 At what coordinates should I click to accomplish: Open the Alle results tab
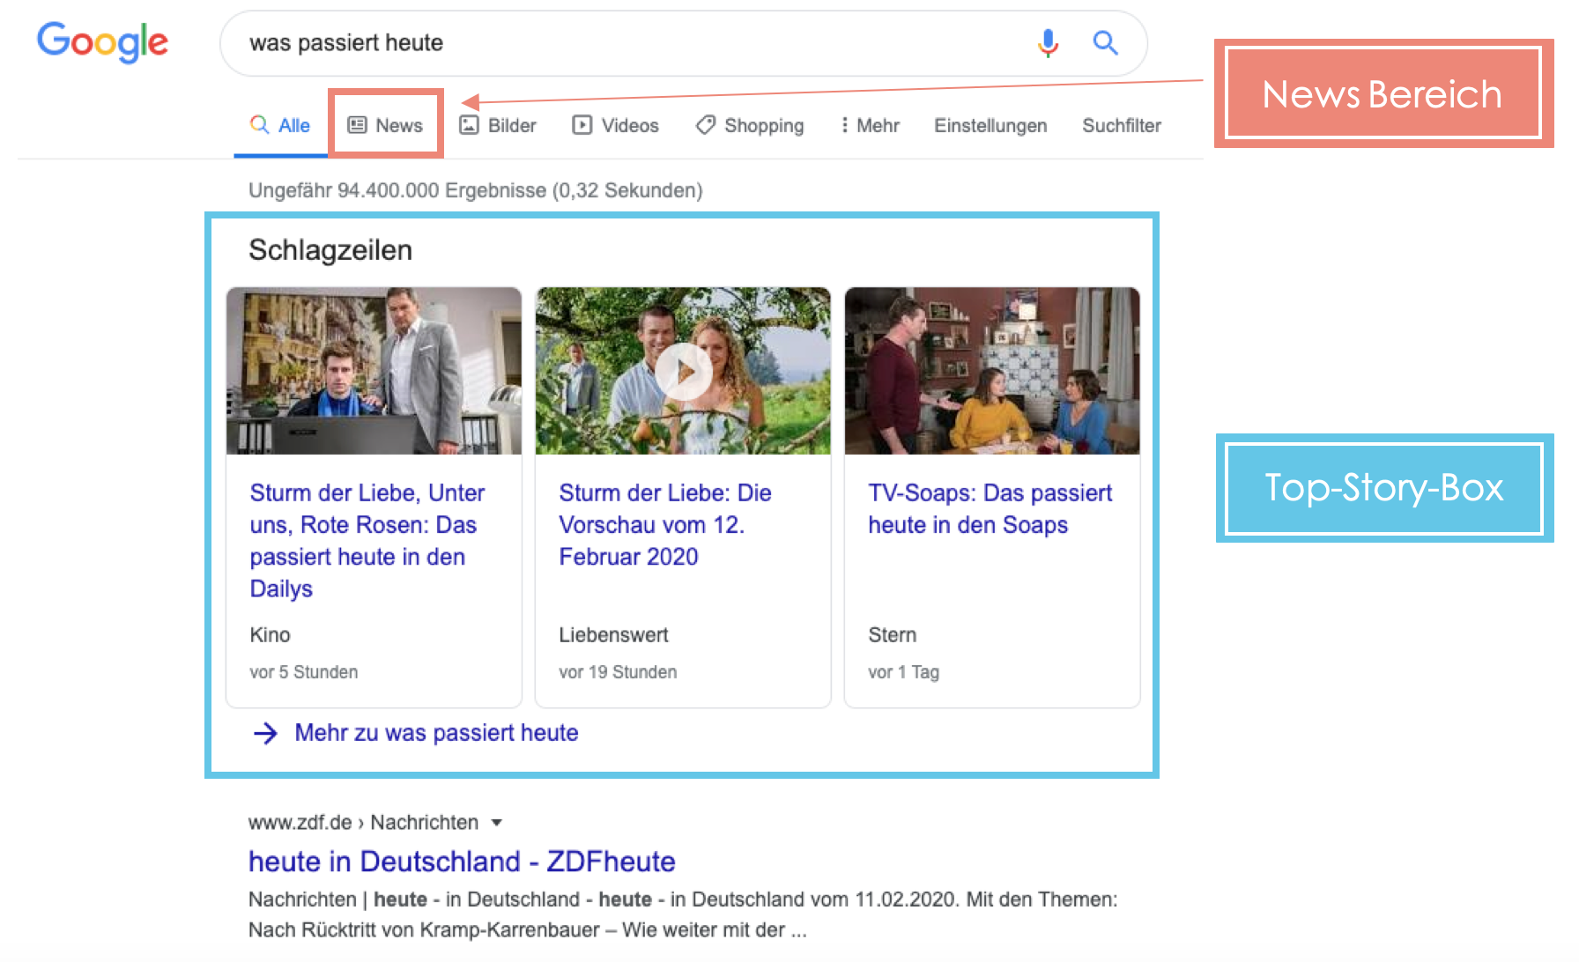[280, 125]
